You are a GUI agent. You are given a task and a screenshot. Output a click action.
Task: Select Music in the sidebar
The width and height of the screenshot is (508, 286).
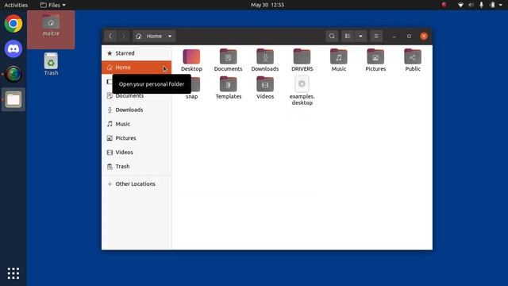click(137, 124)
